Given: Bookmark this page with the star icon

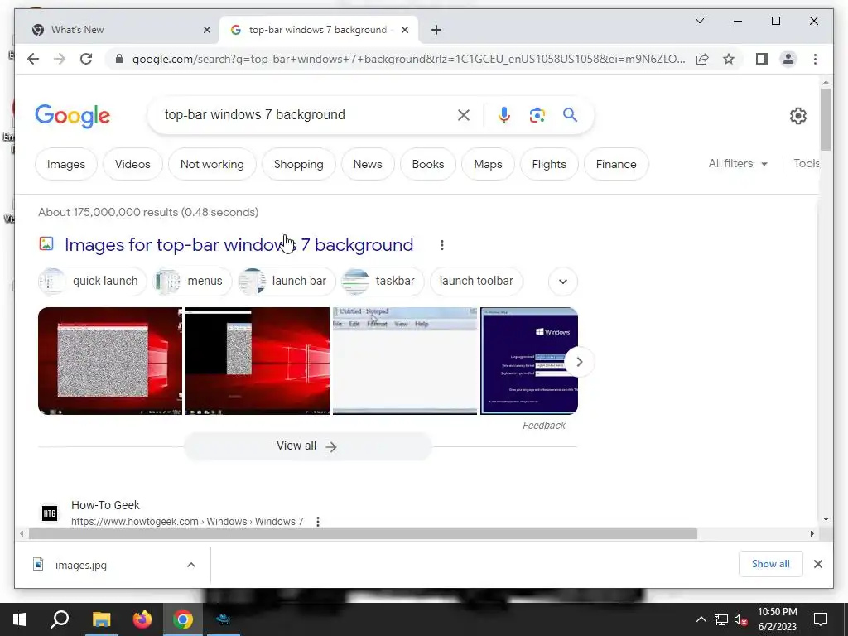Looking at the screenshot, I should tap(729, 59).
